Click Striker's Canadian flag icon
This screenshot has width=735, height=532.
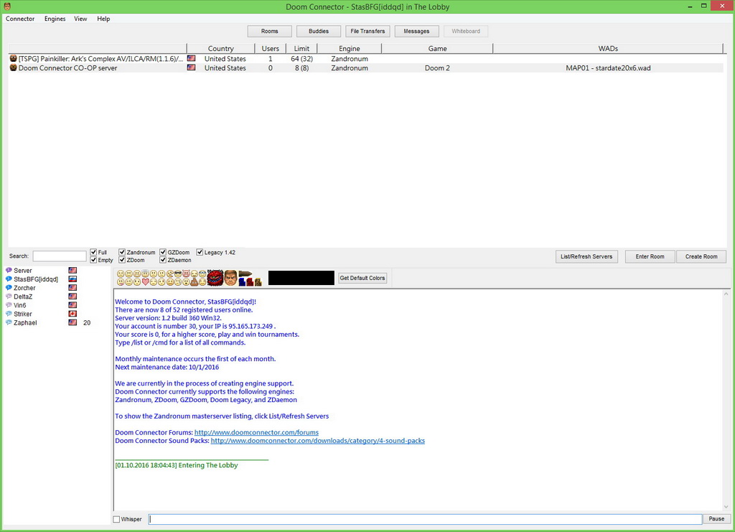pyautogui.click(x=72, y=314)
